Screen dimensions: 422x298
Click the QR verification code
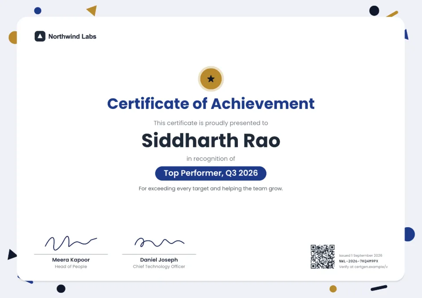[x=322, y=257]
